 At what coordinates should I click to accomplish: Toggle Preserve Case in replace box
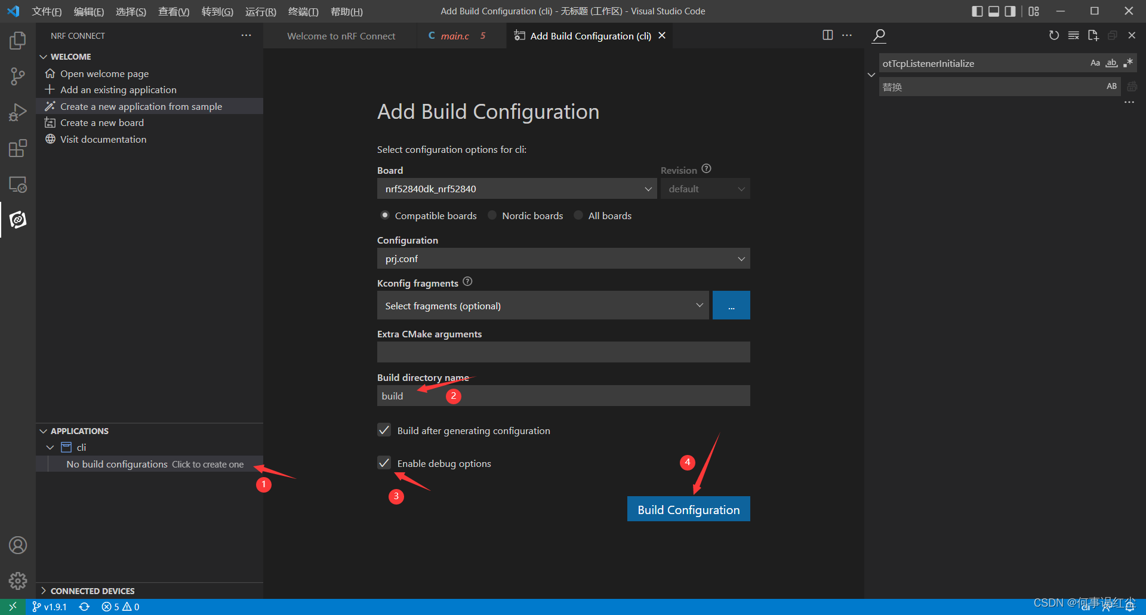(x=1111, y=86)
